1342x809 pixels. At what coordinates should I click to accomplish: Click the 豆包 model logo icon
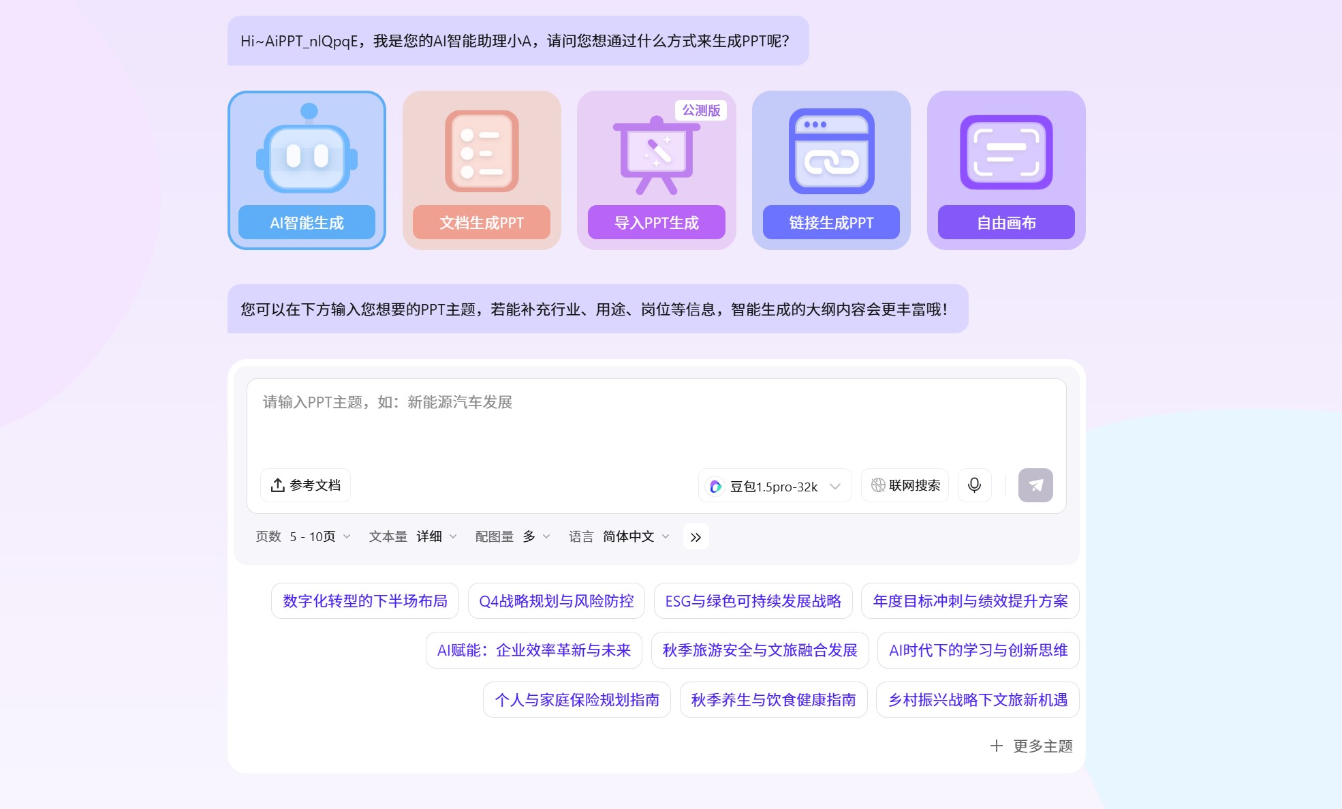(715, 487)
